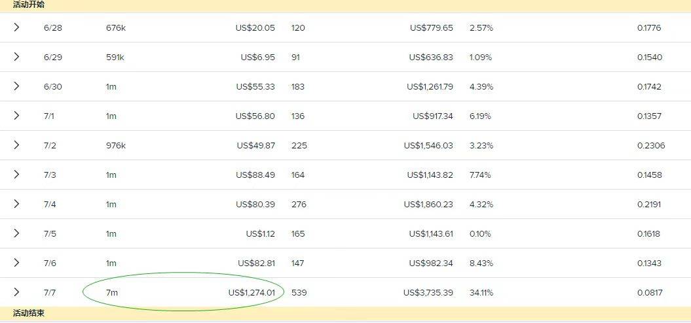Select the 7m impressions cell

(112, 293)
